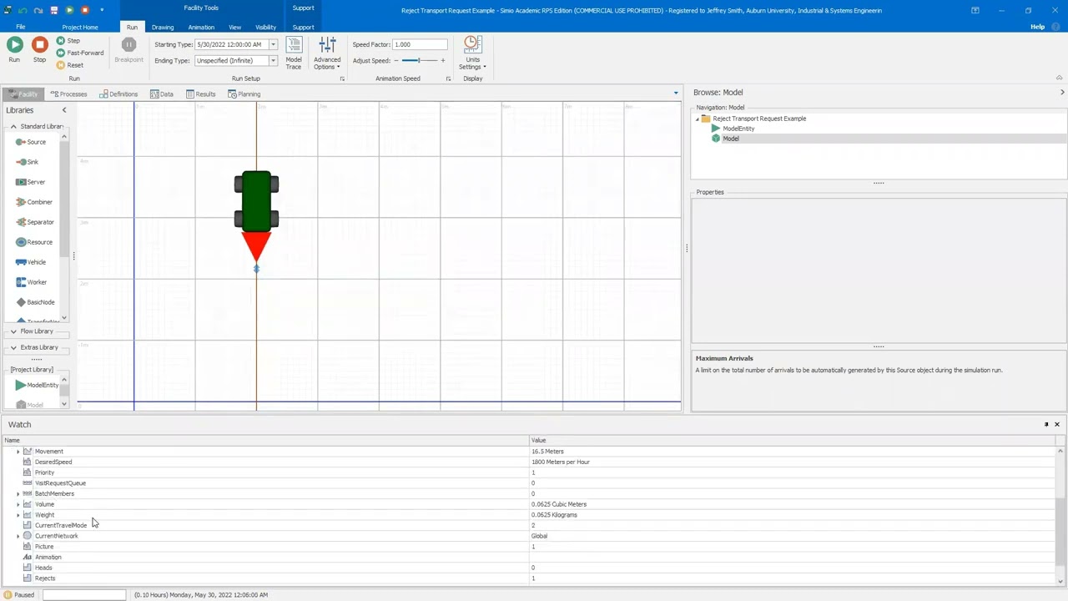Image resolution: width=1068 pixels, height=601 pixels.
Task: Select the Sink object in the library
Action: [x=28, y=162]
